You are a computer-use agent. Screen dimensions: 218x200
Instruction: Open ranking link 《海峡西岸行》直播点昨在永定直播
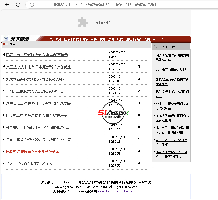click(172, 118)
